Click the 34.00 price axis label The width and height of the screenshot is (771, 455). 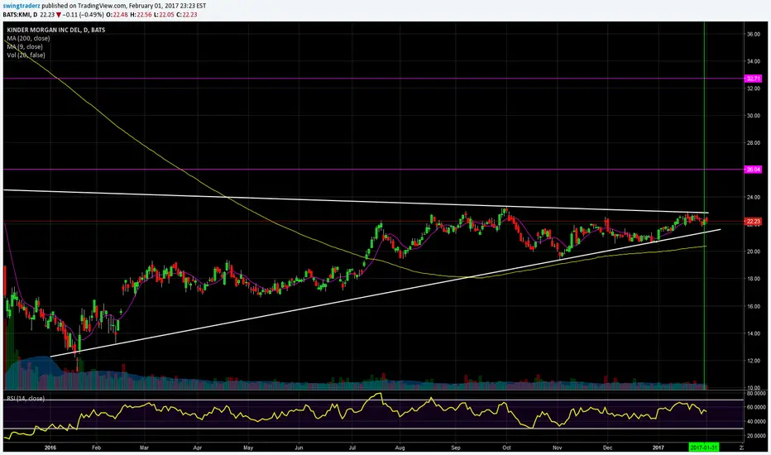pyautogui.click(x=754, y=61)
